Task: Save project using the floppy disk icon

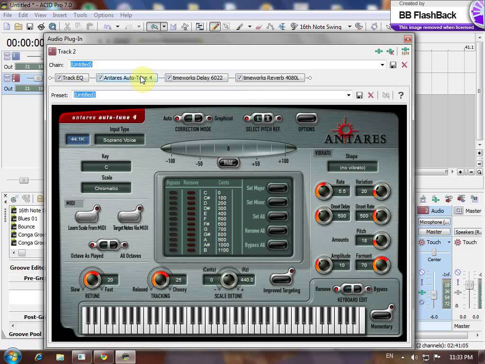Action: [30, 27]
